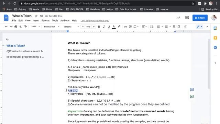220x124 pixels.
Task: Open the Edit menu
Action: pyautogui.click(x=21, y=21)
